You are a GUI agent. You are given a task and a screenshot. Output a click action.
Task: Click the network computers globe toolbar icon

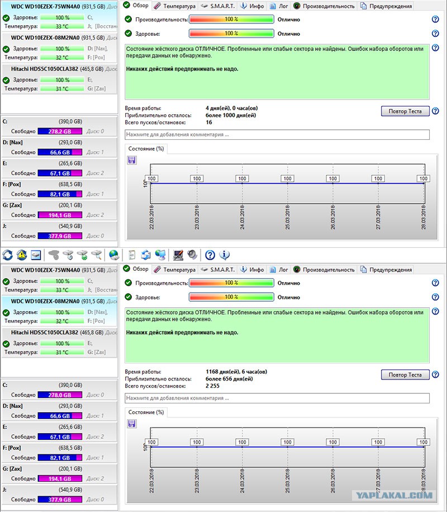coord(160,255)
